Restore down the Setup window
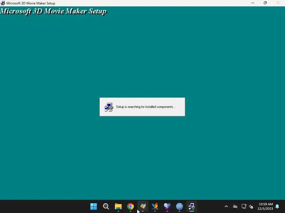Viewport: 285px width, 213px height. [x=265, y=3]
